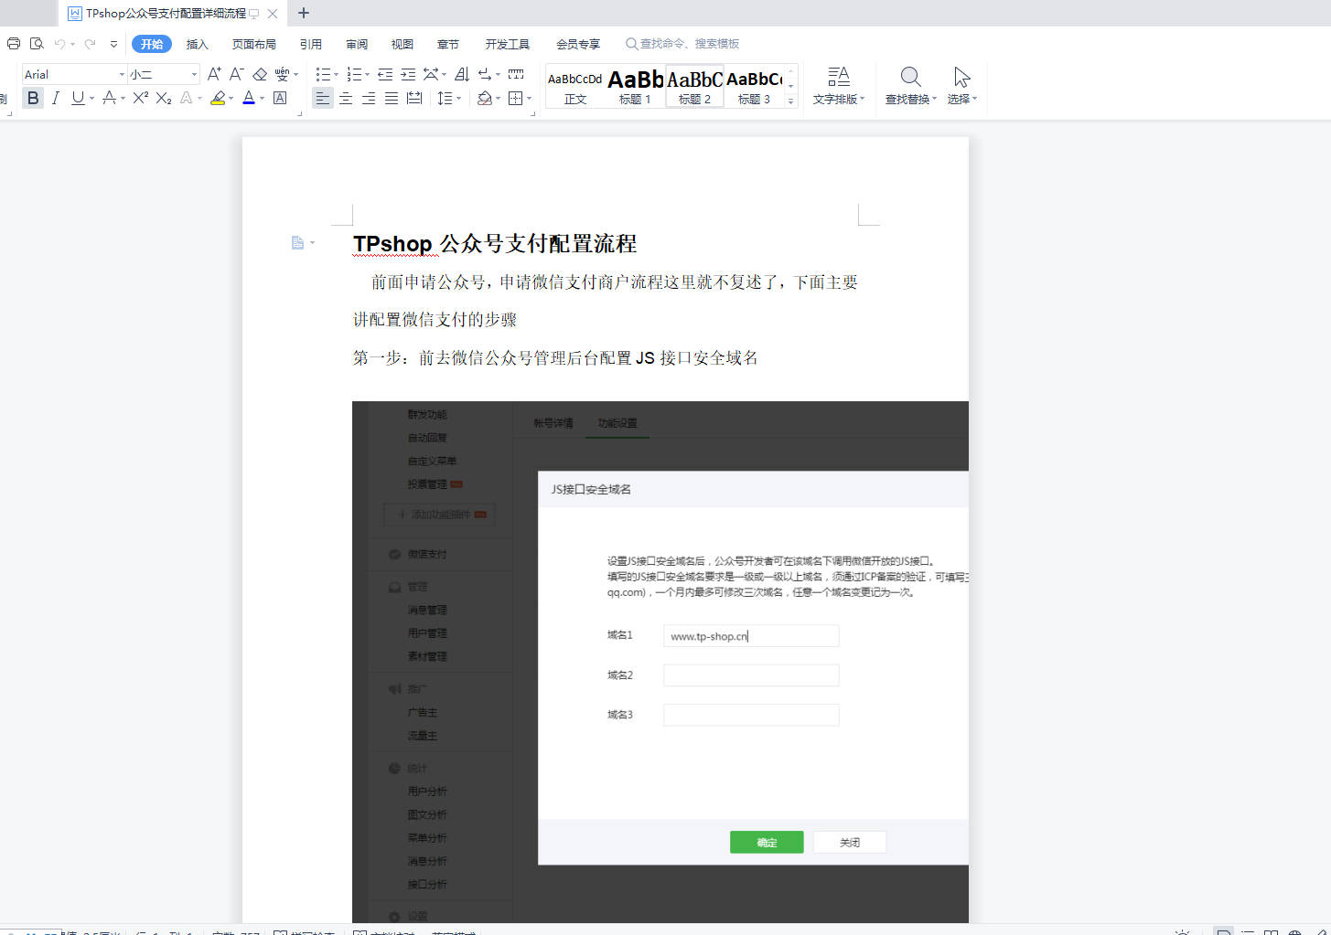Toggle Bold formatting

[33, 98]
